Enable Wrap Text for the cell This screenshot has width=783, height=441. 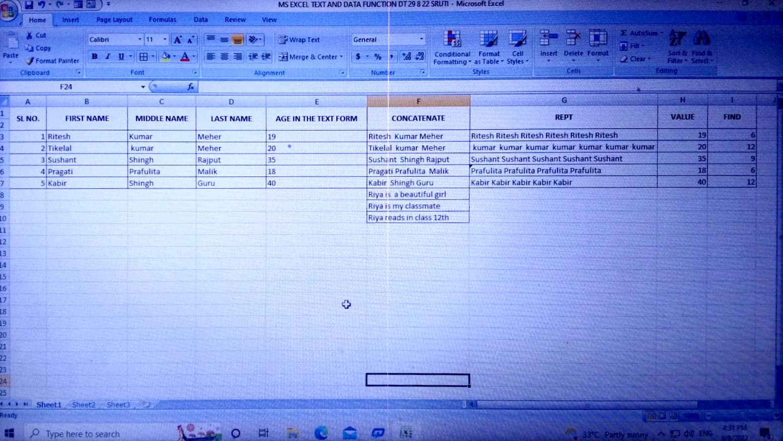coord(300,40)
